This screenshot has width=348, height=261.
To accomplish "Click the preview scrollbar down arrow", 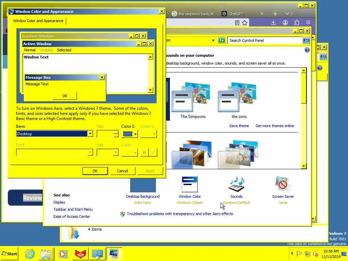I will coord(151,90).
